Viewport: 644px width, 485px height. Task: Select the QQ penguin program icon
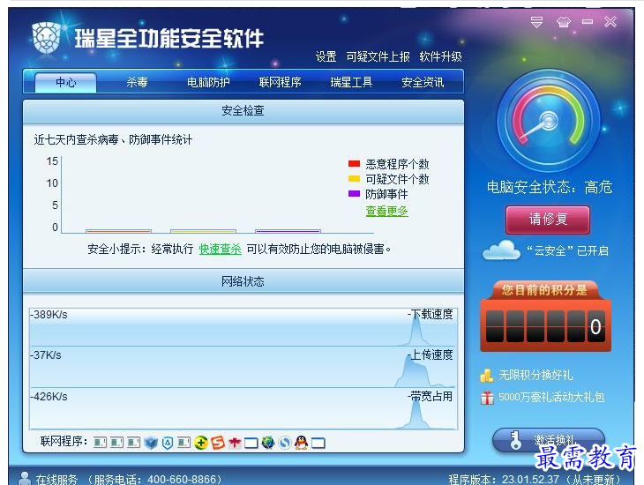302,443
